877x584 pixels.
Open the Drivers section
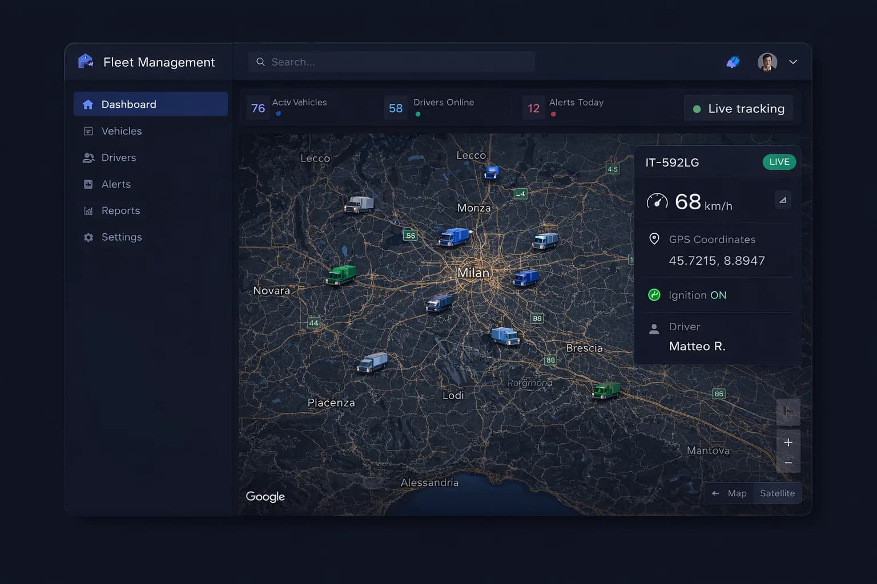(x=88, y=157)
